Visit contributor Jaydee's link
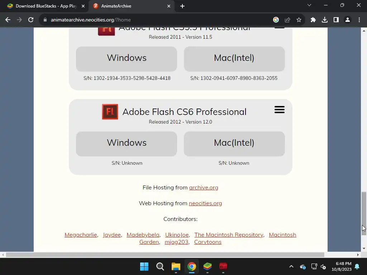This screenshot has height=275, width=367. (112, 235)
